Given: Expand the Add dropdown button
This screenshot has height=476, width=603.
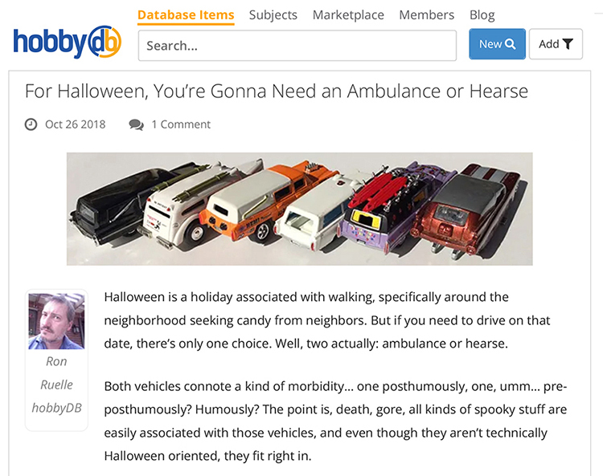Looking at the screenshot, I should pos(556,44).
